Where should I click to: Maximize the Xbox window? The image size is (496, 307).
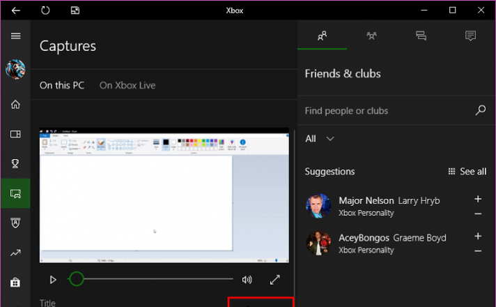tap(452, 10)
